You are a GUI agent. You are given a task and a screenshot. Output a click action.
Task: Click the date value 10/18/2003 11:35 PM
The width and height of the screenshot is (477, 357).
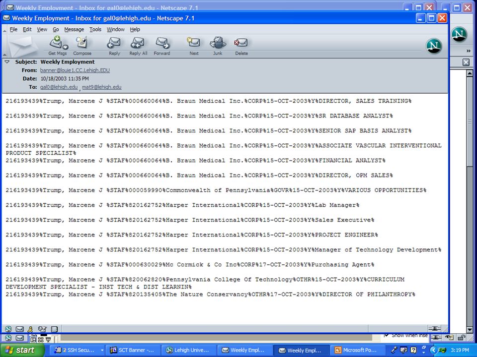click(x=65, y=79)
